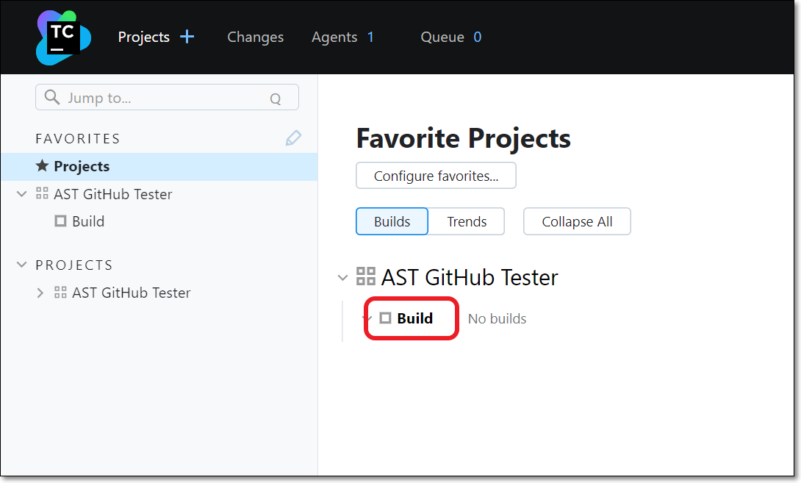Select Build item in sidebar tree

point(88,221)
